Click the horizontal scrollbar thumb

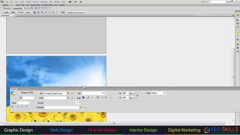coord(114,123)
